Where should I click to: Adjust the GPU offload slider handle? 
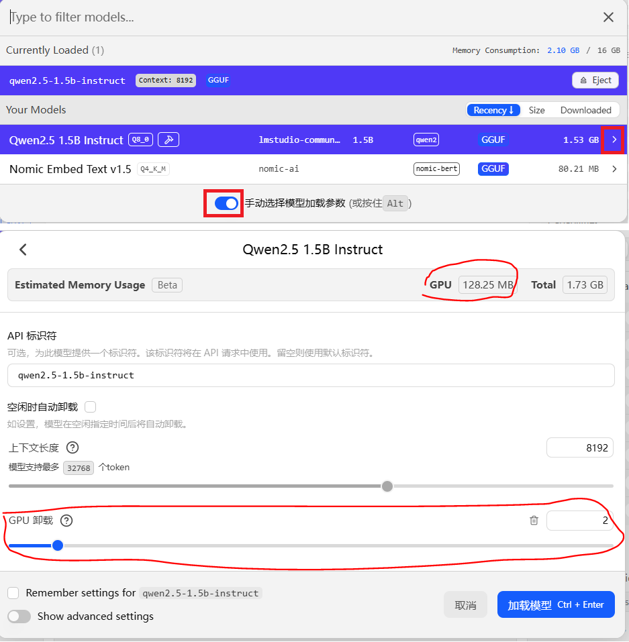point(58,545)
